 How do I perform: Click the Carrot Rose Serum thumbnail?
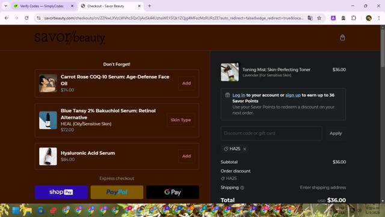pos(48,83)
